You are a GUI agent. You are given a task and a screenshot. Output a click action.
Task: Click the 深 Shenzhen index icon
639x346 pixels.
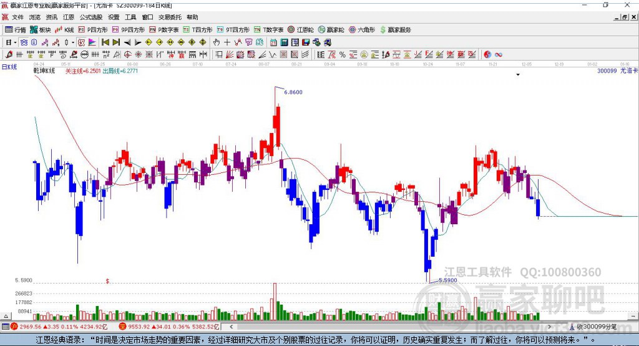click(x=123, y=327)
